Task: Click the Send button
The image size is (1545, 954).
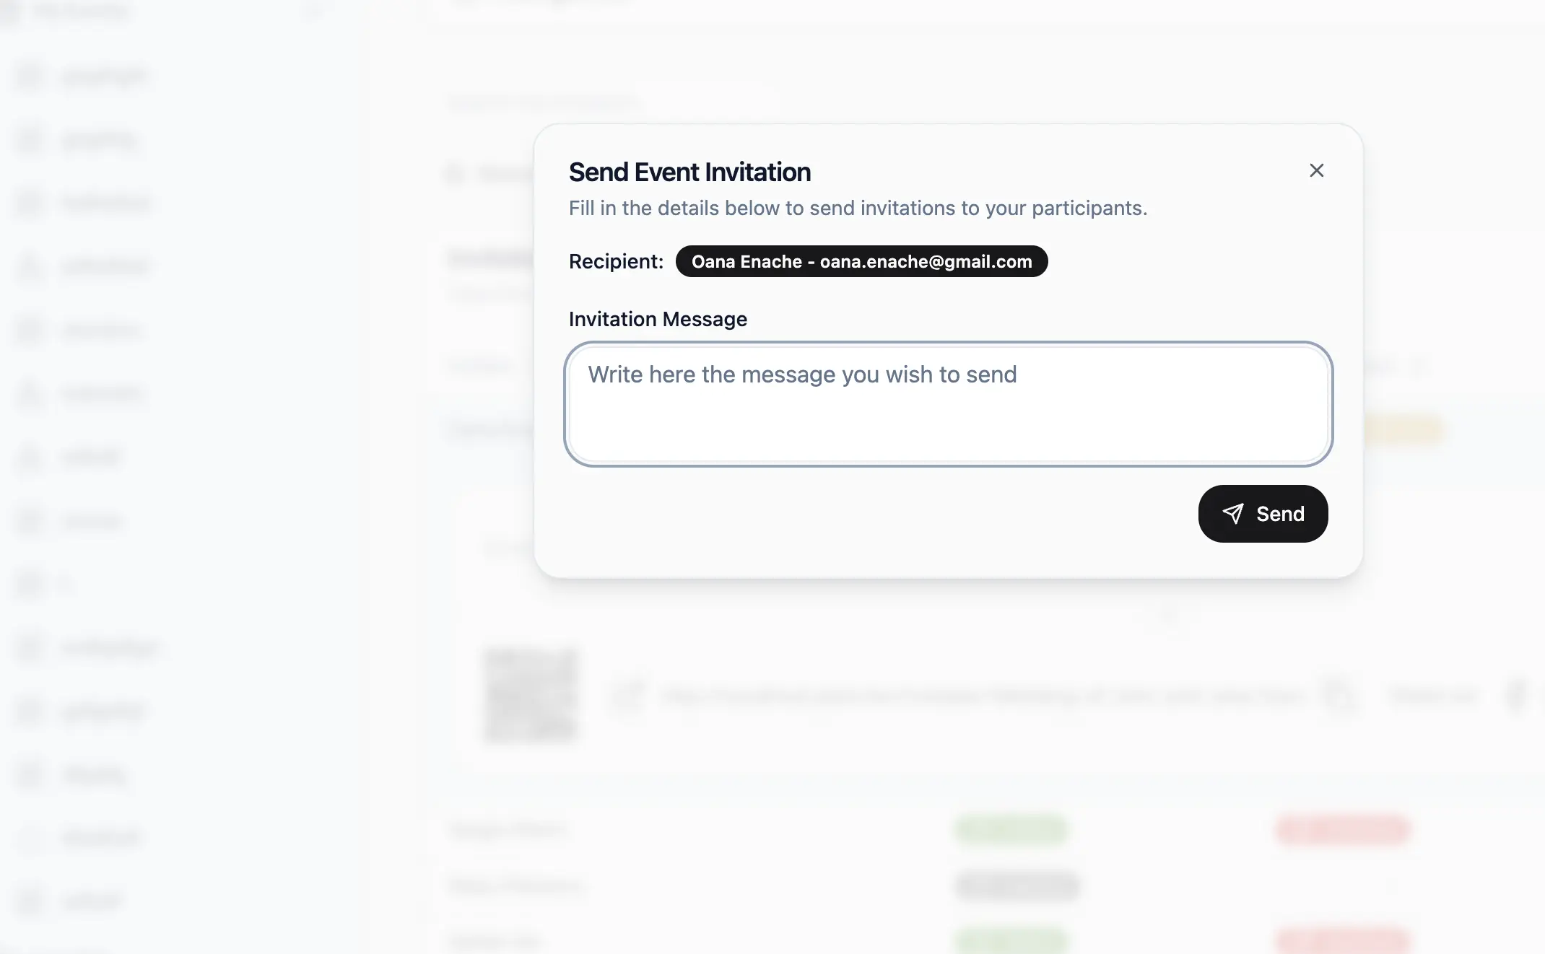Action: [1263, 514]
